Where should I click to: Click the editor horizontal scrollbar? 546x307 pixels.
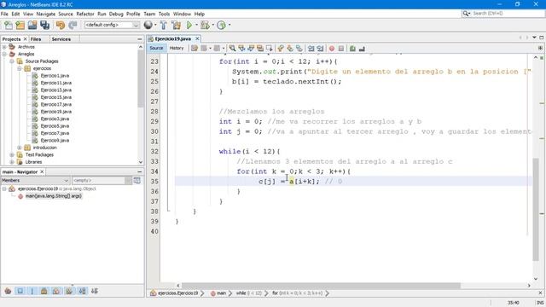(x=321, y=286)
